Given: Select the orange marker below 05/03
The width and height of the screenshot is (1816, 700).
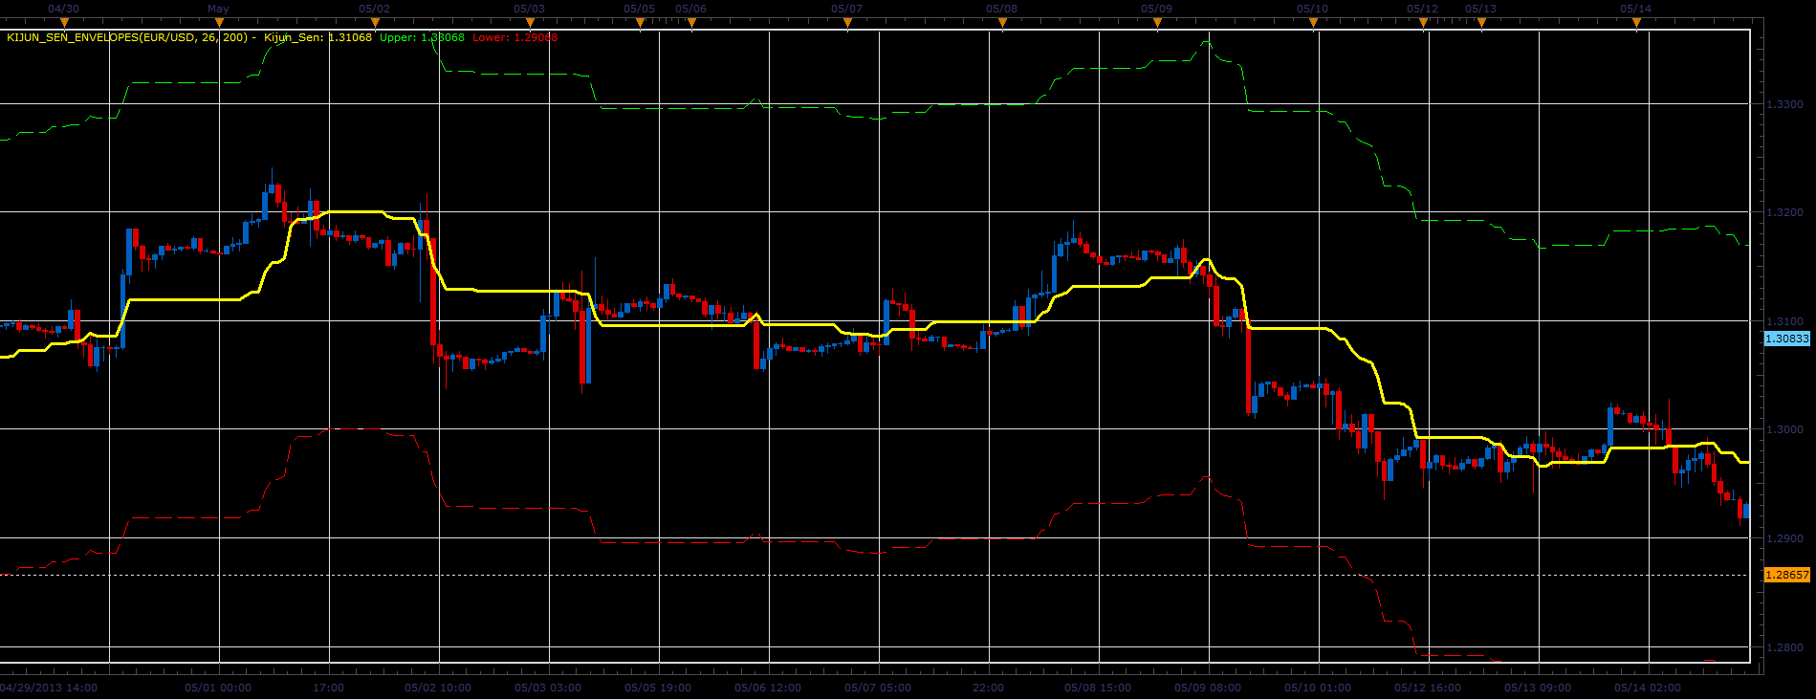Looking at the screenshot, I should click(x=530, y=24).
